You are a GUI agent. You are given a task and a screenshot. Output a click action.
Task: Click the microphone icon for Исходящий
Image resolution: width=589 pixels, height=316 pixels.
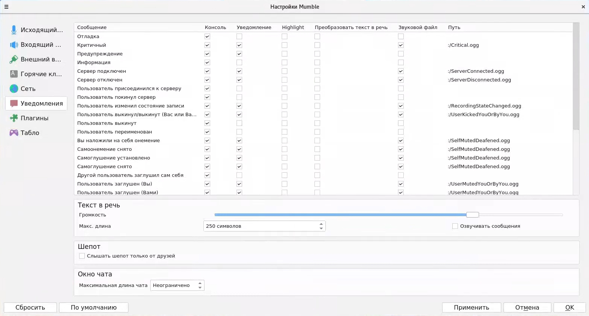[x=14, y=30]
